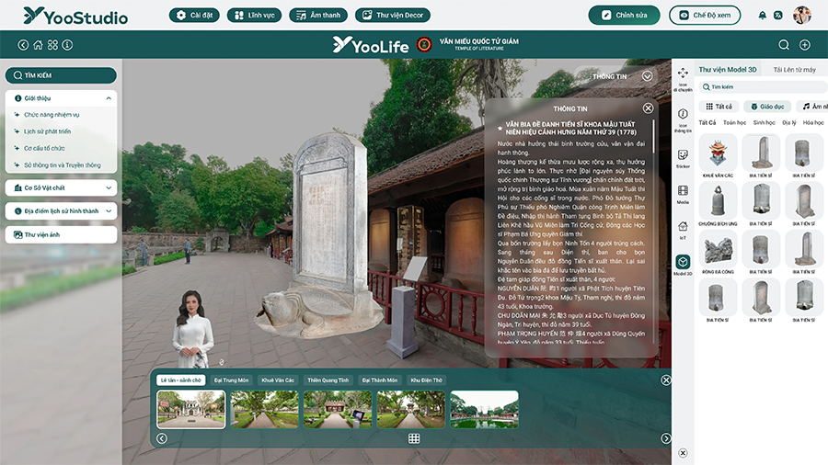The width and height of the screenshot is (828, 465).
Task: Select the Sinh học subject filter
Action: (x=765, y=122)
